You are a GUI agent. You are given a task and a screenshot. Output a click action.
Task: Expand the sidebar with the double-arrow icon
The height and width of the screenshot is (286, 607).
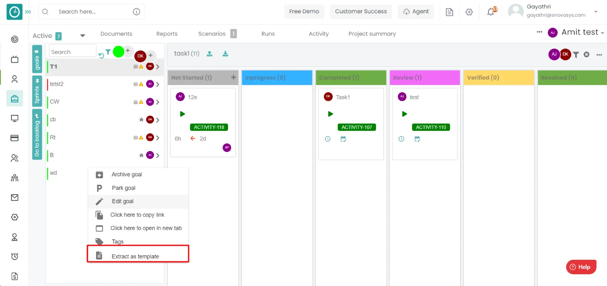click(28, 12)
